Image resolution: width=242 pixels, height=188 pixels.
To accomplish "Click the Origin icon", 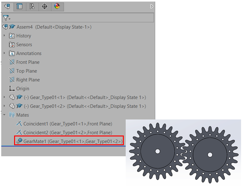I will coord(12,88).
